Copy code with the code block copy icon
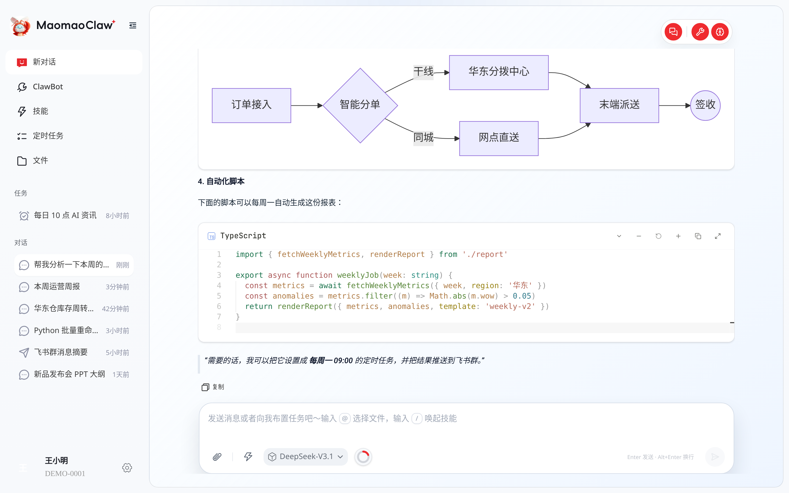Screen dimensions: 789x493 tap(698, 236)
